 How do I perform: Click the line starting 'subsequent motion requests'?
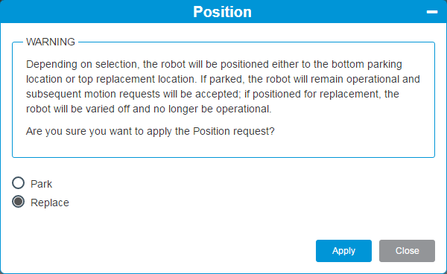(x=212, y=94)
